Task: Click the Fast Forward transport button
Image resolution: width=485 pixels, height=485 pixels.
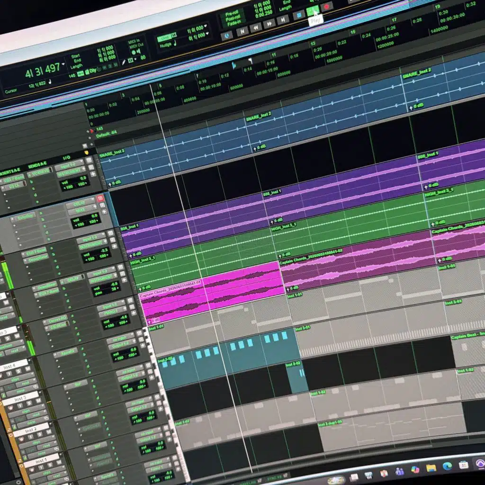Action: tap(269, 24)
